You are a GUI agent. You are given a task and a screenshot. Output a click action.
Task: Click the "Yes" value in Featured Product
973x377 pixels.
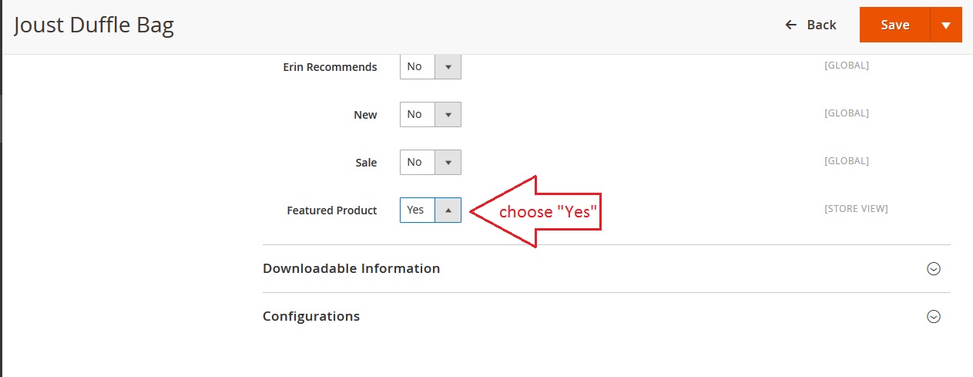pos(416,210)
